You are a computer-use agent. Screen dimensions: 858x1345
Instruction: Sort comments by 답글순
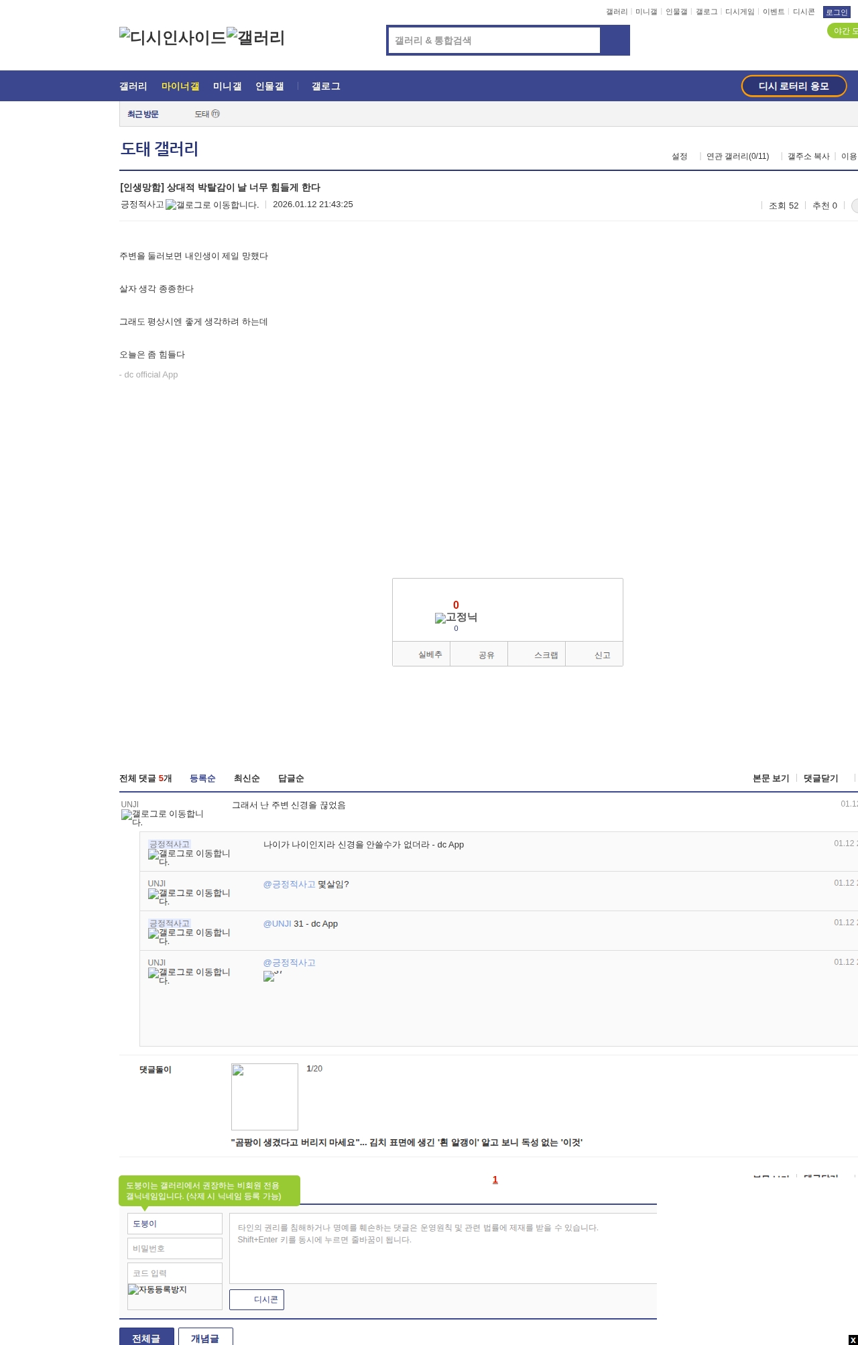[x=291, y=778]
